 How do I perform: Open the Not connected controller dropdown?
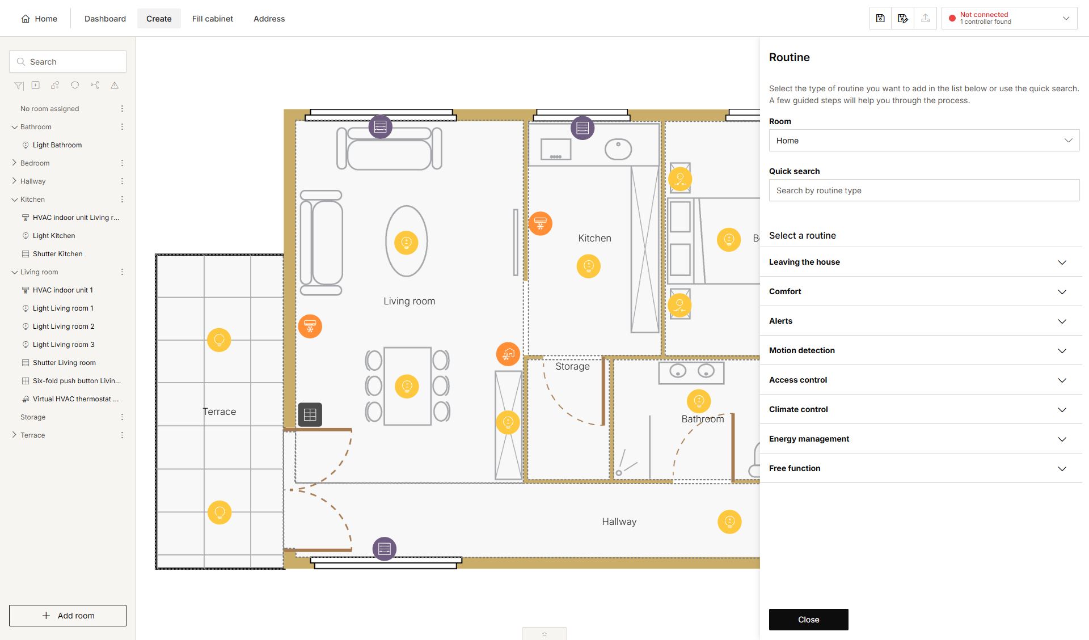pos(1010,18)
